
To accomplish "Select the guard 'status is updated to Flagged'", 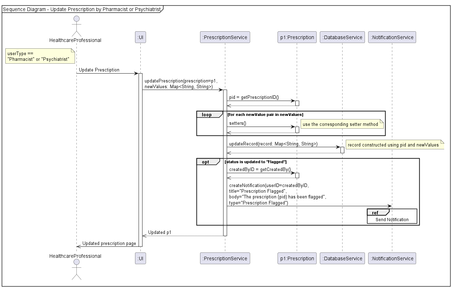I will coord(256,162).
